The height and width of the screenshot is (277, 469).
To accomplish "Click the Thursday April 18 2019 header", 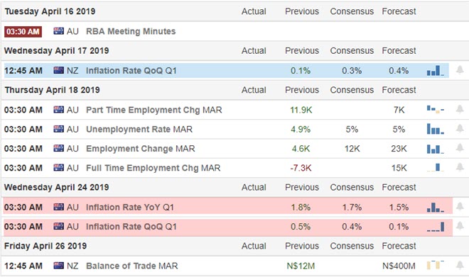I will 52,90.
